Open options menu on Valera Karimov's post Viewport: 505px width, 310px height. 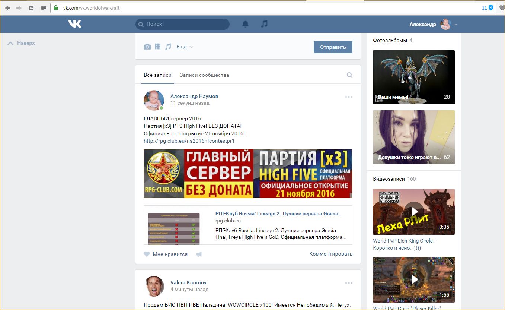[x=349, y=283]
